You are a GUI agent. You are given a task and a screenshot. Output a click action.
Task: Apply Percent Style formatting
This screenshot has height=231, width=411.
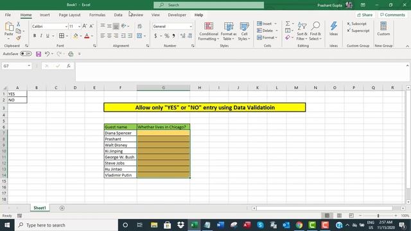(167, 36)
